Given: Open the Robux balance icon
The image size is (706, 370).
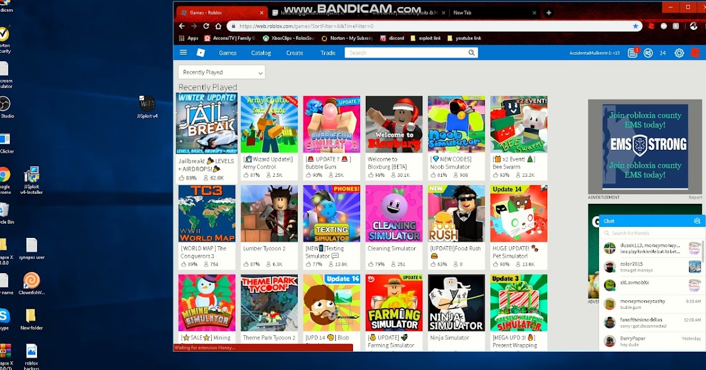Looking at the screenshot, I should (648, 53).
